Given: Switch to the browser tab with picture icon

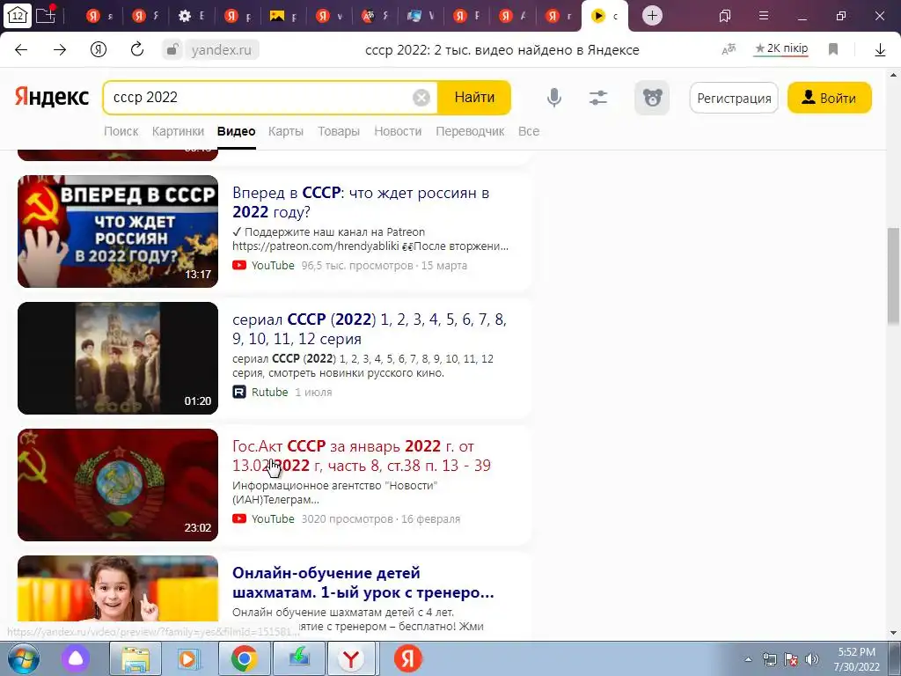Looking at the screenshot, I should click(x=283, y=16).
